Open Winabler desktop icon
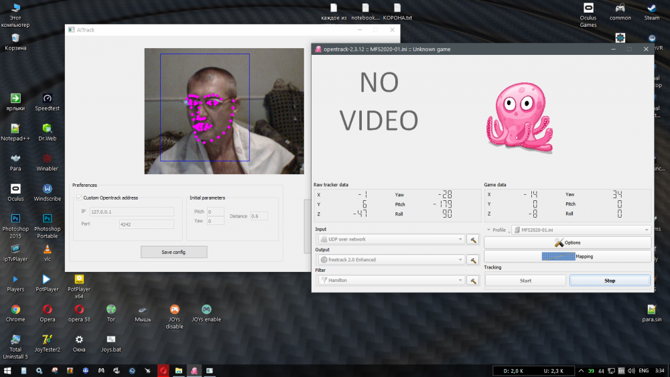Image resolution: width=670 pixels, height=377 pixels. coord(47,163)
